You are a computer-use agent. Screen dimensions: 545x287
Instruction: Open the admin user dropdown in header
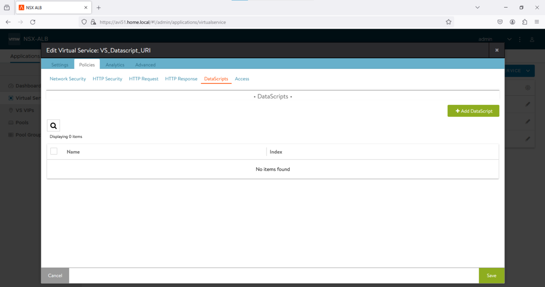(495, 40)
